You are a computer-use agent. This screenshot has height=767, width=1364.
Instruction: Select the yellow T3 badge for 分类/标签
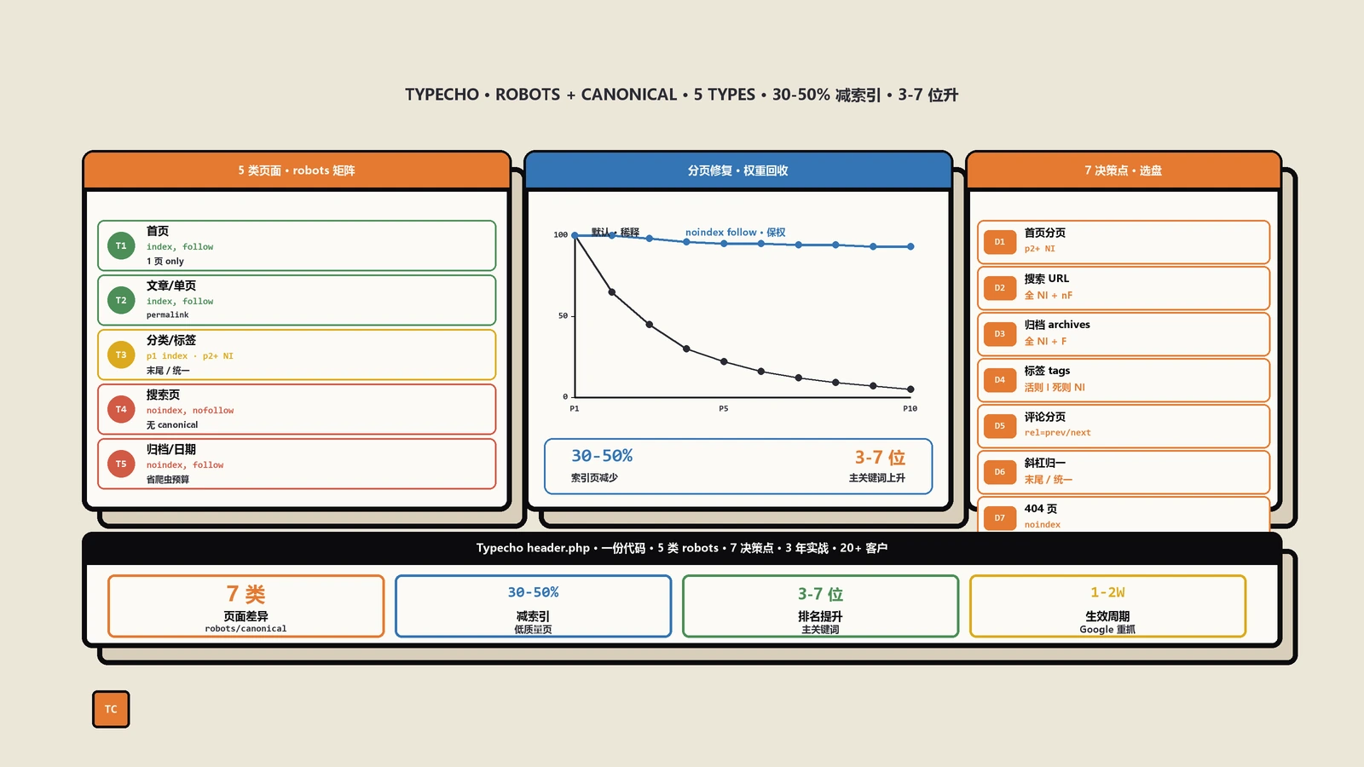[x=121, y=355]
